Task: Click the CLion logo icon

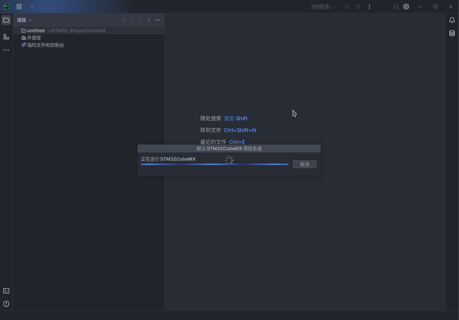Action: [x=6, y=6]
